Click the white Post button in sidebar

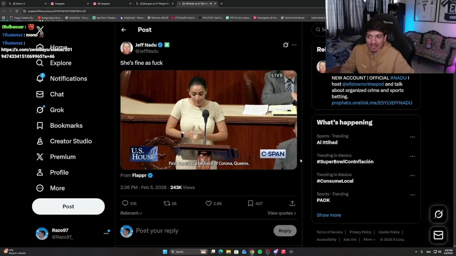(68, 207)
